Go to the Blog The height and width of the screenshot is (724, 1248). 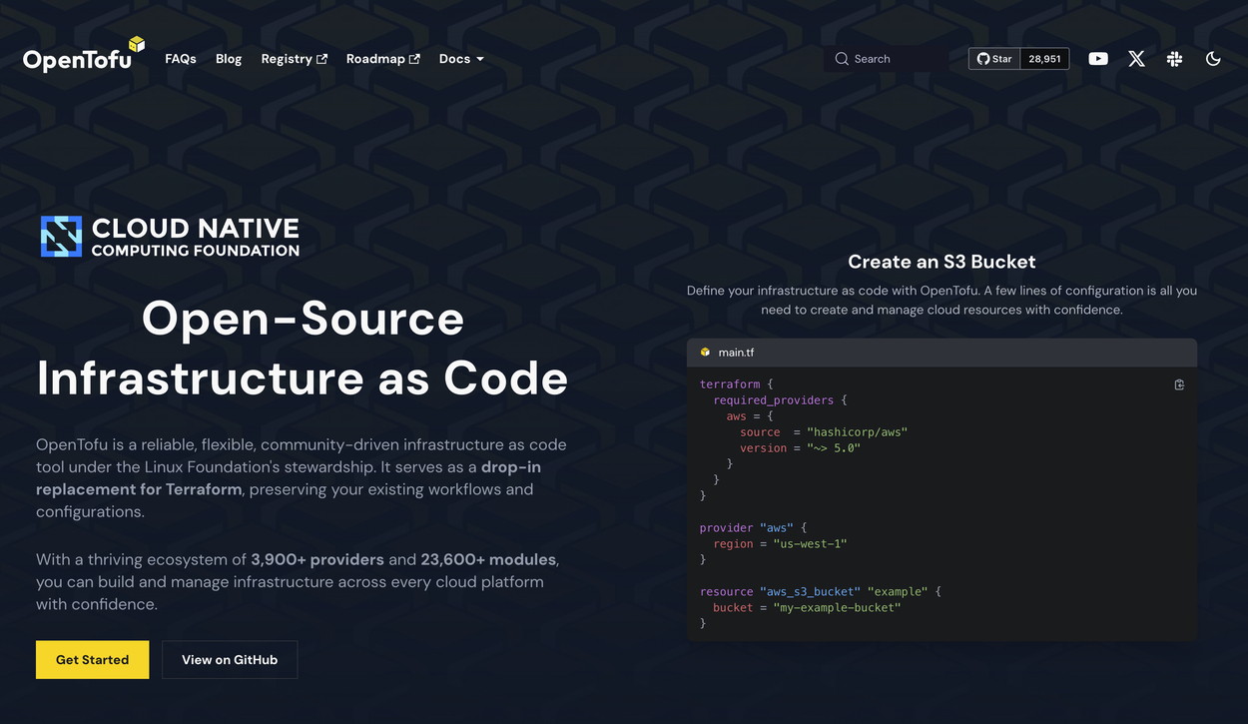229,59
